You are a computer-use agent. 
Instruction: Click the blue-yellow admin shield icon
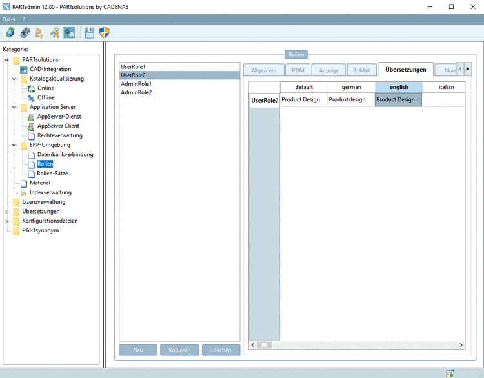click(x=105, y=32)
